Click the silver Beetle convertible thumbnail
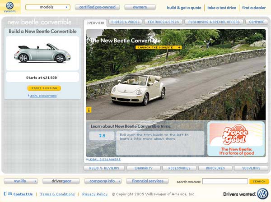 click(42, 53)
